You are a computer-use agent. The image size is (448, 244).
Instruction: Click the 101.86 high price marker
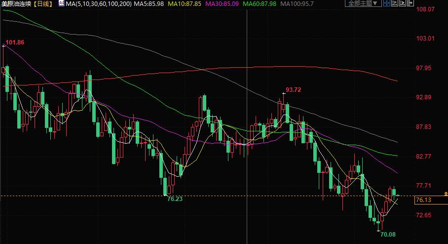pos(14,42)
